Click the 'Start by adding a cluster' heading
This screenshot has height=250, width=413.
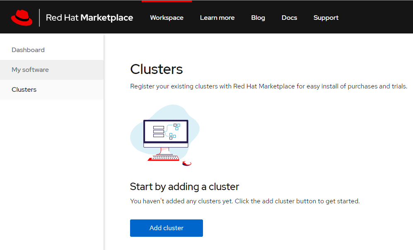pos(184,186)
